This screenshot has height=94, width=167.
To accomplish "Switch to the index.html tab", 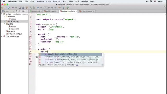I will pyautogui.click(x=36, y=11).
